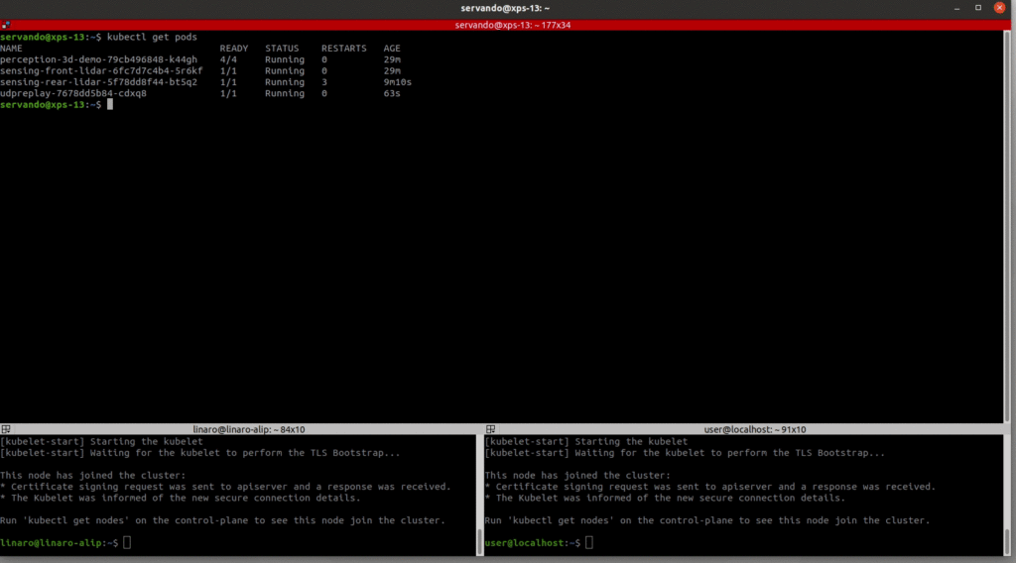Focus the user@localhost prompt cursor

point(589,543)
